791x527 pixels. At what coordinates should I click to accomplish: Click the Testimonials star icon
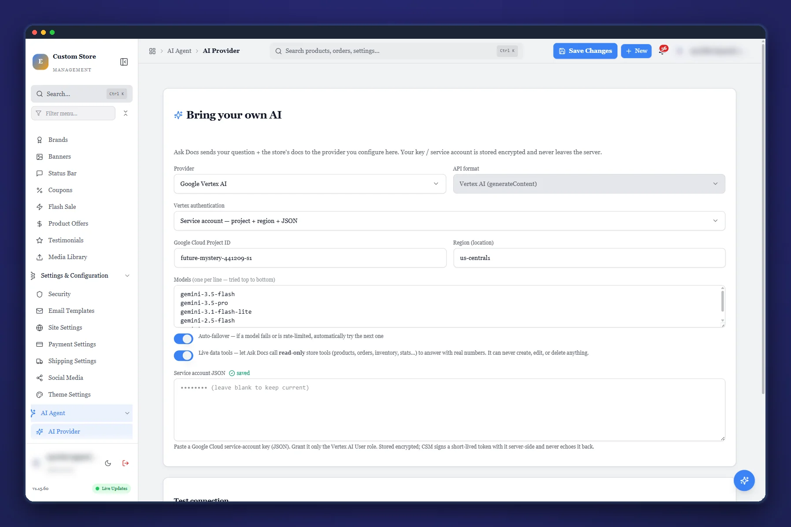(40, 241)
